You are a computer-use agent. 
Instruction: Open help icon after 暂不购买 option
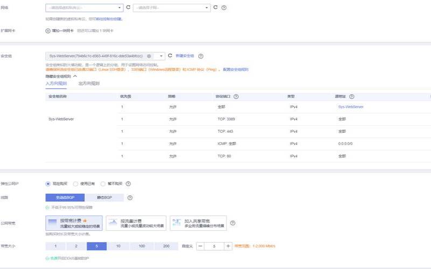[x=128, y=183]
